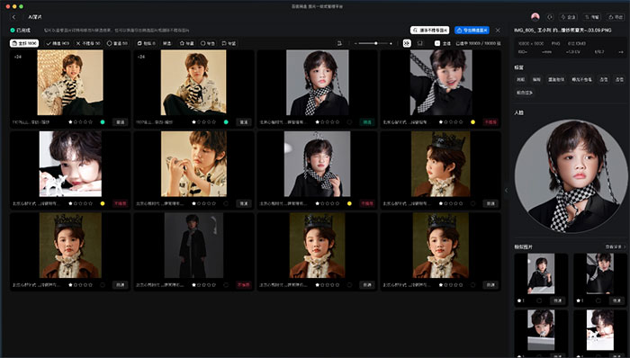Go back using the top-left arrow
The width and height of the screenshot is (630, 358).
pyautogui.click(x=14, y=17)
